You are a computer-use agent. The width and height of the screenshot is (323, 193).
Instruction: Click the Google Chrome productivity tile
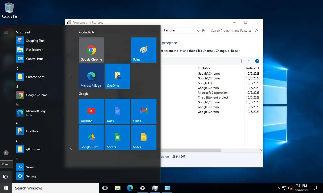coord(91,50)
